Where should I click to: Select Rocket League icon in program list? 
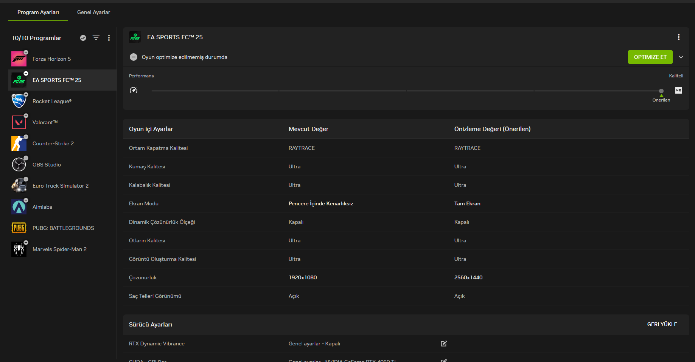pos(19,101)
